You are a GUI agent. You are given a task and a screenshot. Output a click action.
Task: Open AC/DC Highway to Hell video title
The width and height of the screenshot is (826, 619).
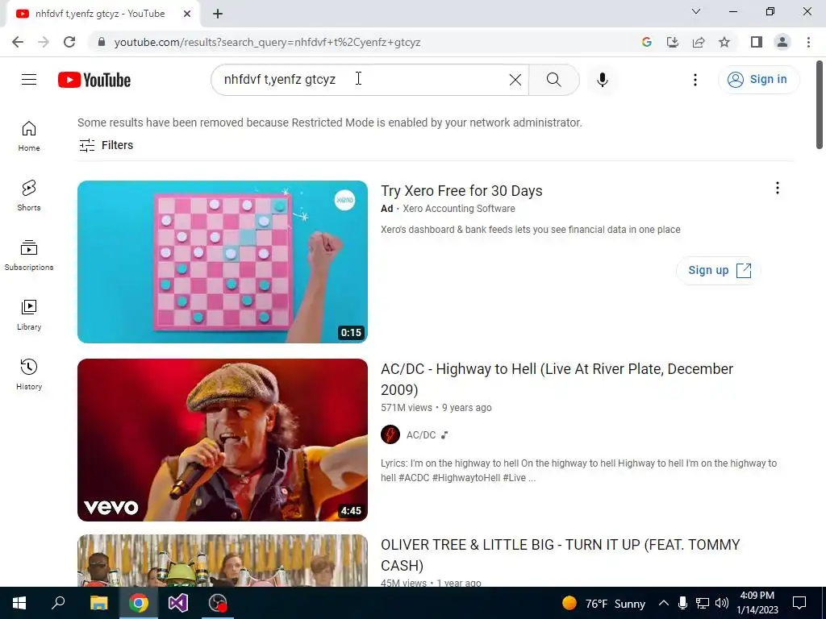(x=557, y=379)
